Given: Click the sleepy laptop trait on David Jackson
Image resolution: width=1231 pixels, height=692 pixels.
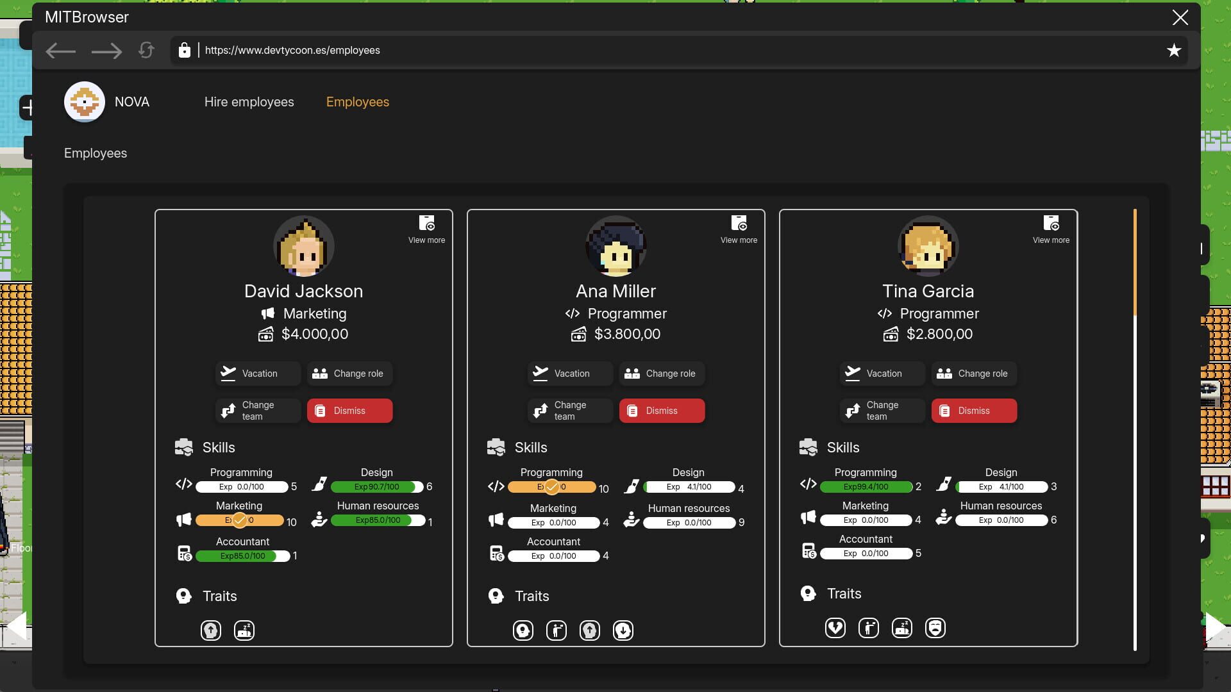Looking at the screenshot, I should point(244,630).
